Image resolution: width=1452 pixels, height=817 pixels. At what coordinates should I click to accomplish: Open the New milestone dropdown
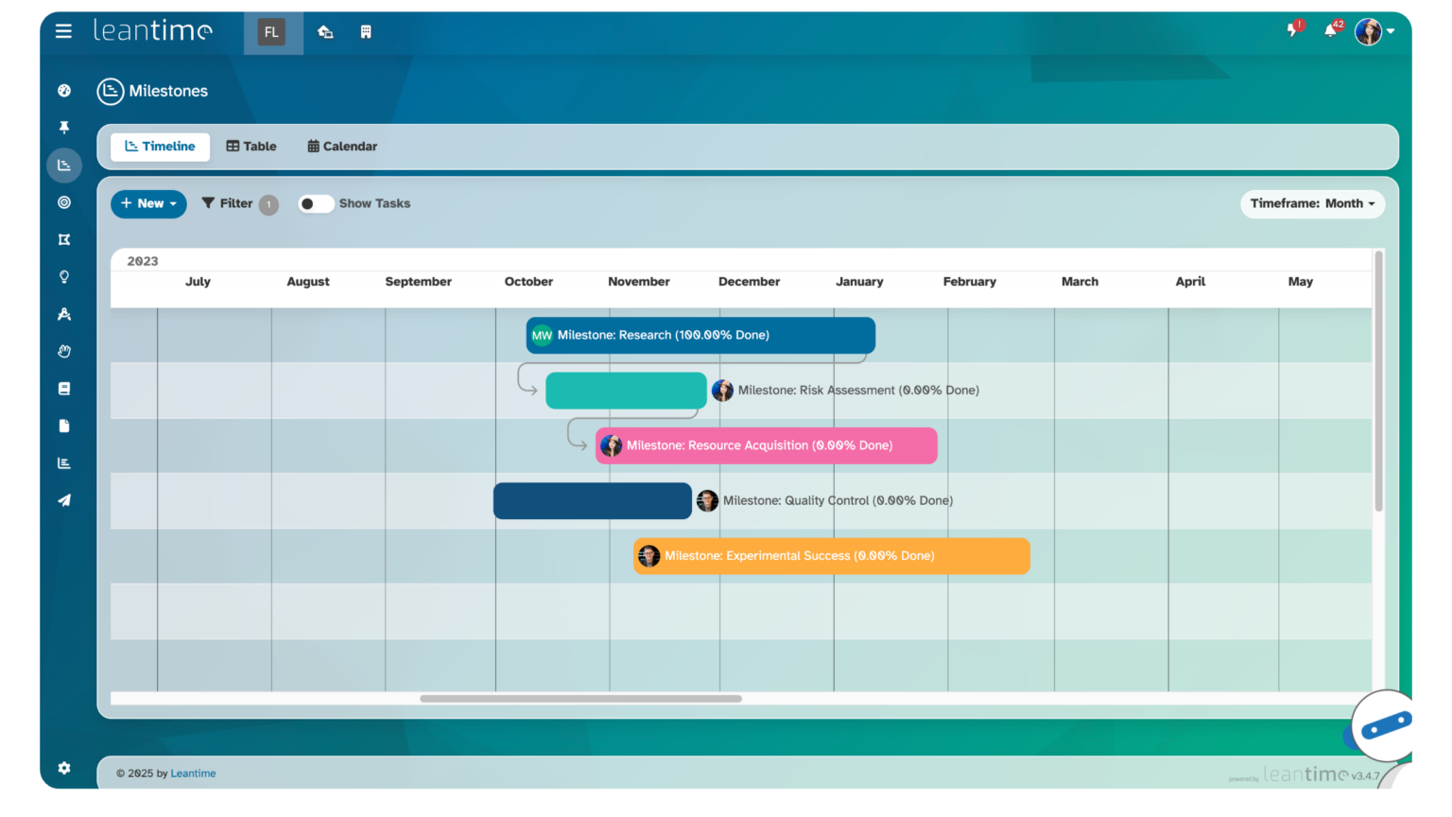point(148,203)
